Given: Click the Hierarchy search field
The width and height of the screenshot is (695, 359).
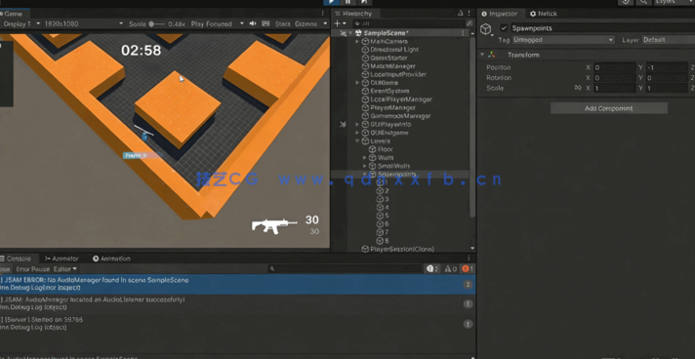Looking at the screenshot, I should point(408,23).
